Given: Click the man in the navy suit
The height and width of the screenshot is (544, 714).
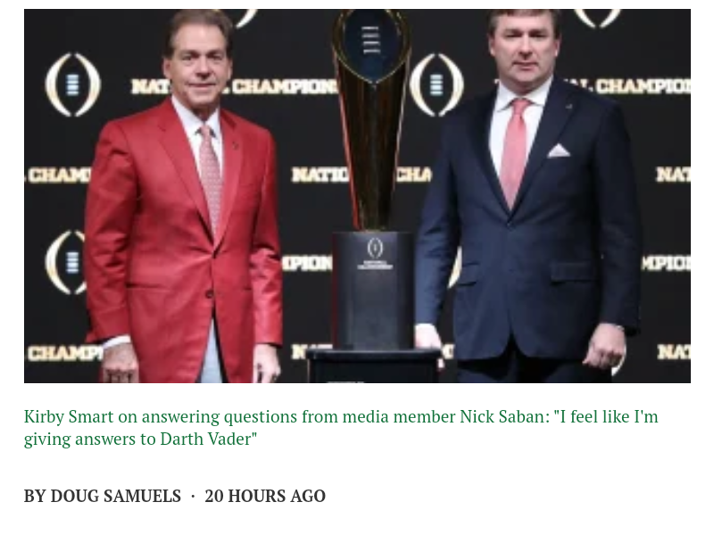Looking at the screenshot, I should click(534, 223).
